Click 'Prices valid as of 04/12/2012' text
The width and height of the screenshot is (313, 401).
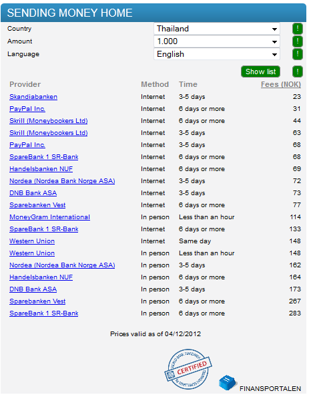click(x=155, y=333)
